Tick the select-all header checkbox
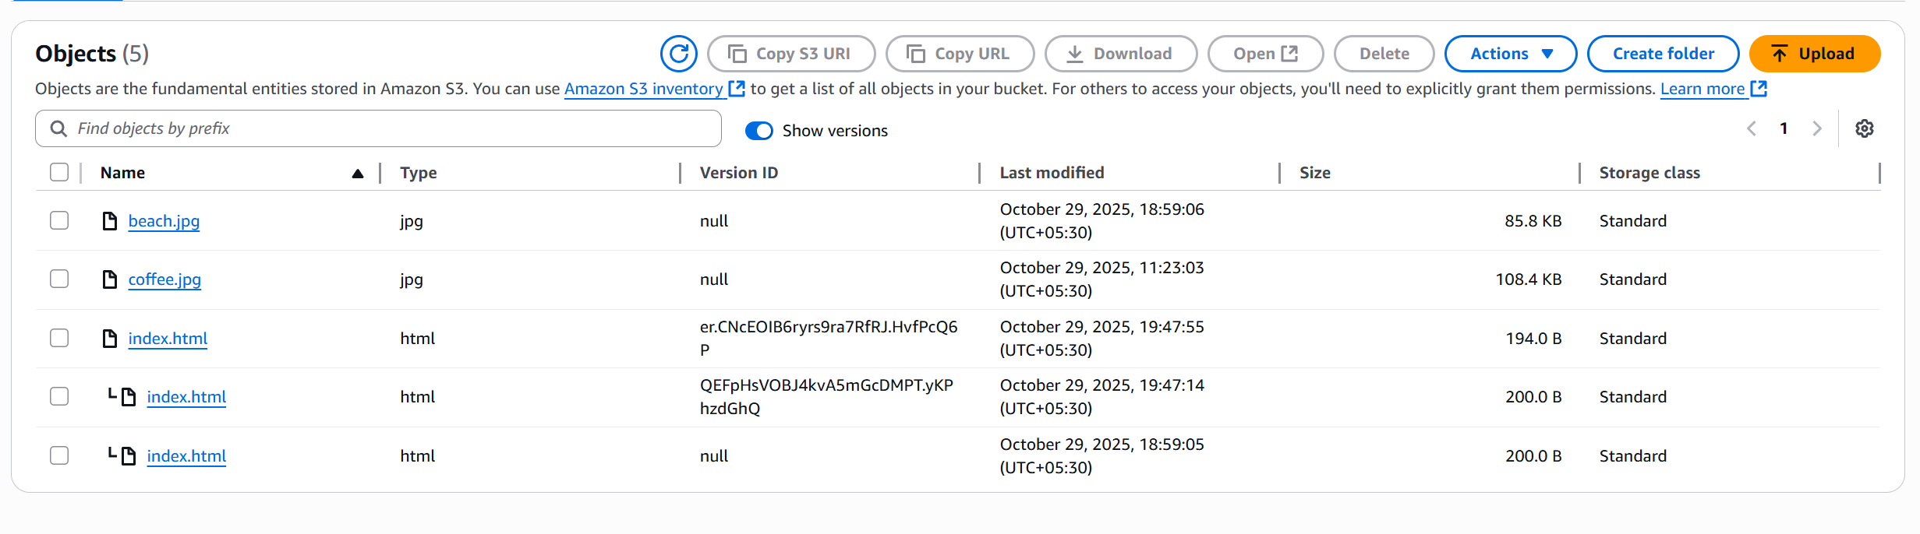The height and width of the screenshot is (534, 1920). pos(59,173)
